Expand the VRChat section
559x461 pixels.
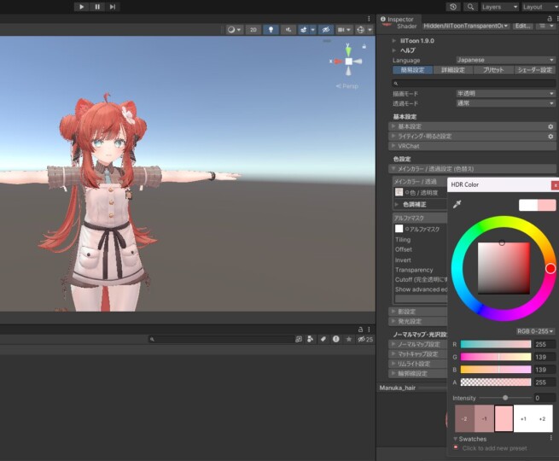(x=472, y=146)
